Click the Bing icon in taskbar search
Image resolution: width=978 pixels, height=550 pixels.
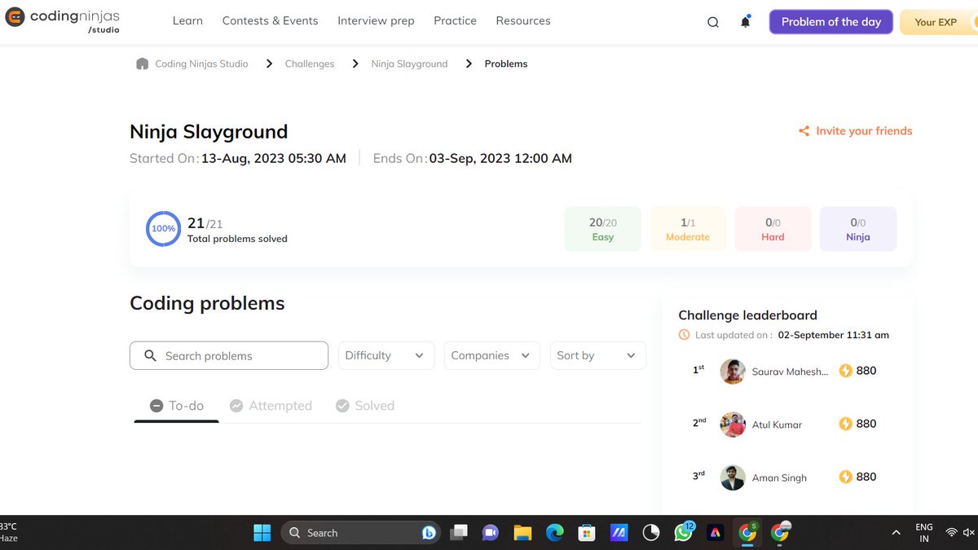pyautogui.click(x=429, y=533)
